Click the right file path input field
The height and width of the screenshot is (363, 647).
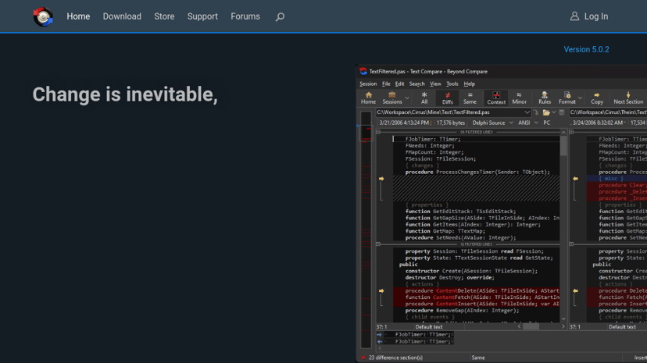(608, 112)
